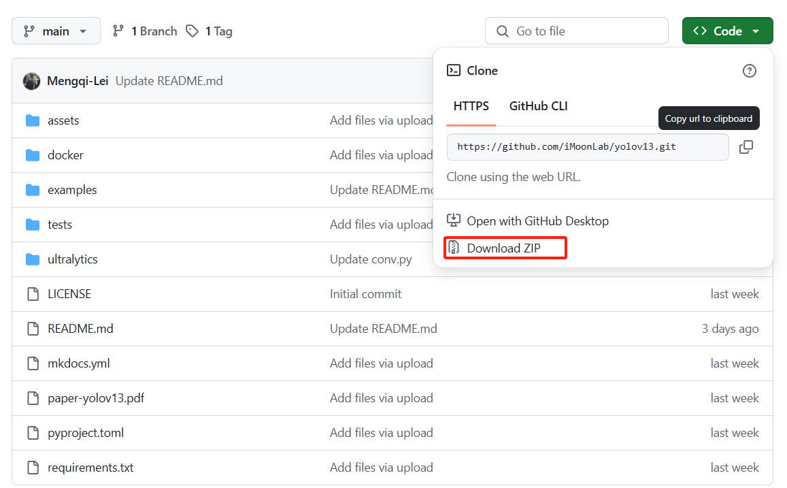Click the magnifier icon in Go to file
Screen dimensions: 787x488
coord(503,31)
